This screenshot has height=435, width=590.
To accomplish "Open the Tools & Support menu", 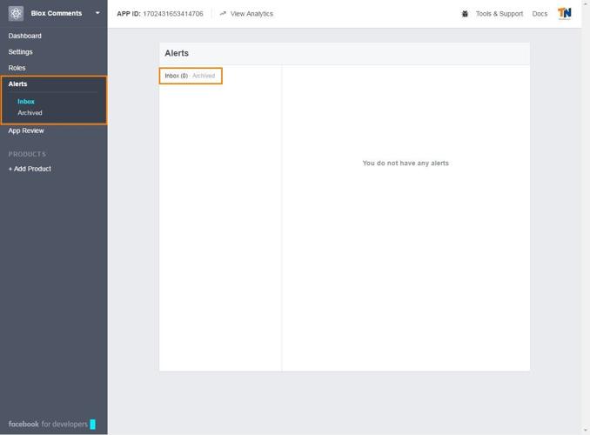I will point(499,14).
